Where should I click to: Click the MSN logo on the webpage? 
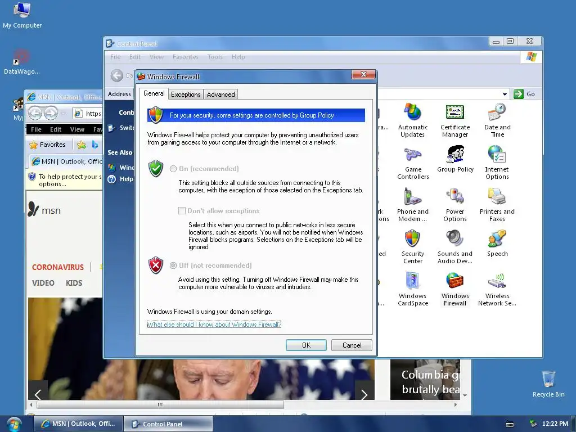[44, 210]
